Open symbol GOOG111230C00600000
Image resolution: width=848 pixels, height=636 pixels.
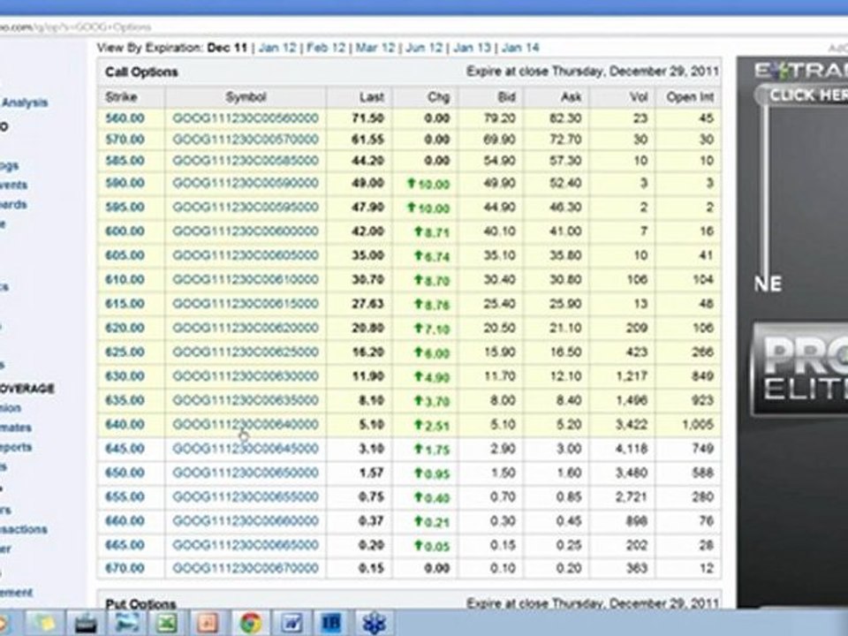pos(246,231)
